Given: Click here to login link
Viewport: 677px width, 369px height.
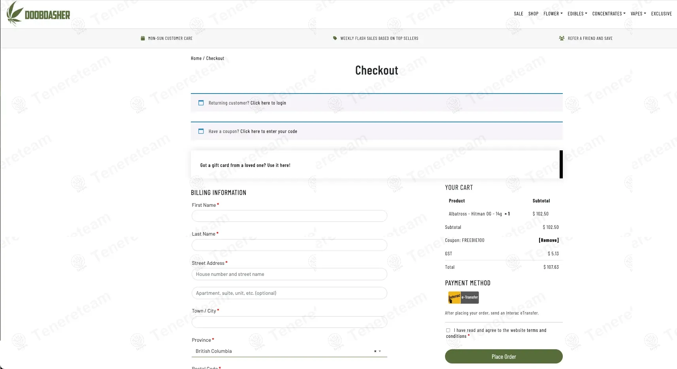Looking at the screenshot, I should point(268,103).
